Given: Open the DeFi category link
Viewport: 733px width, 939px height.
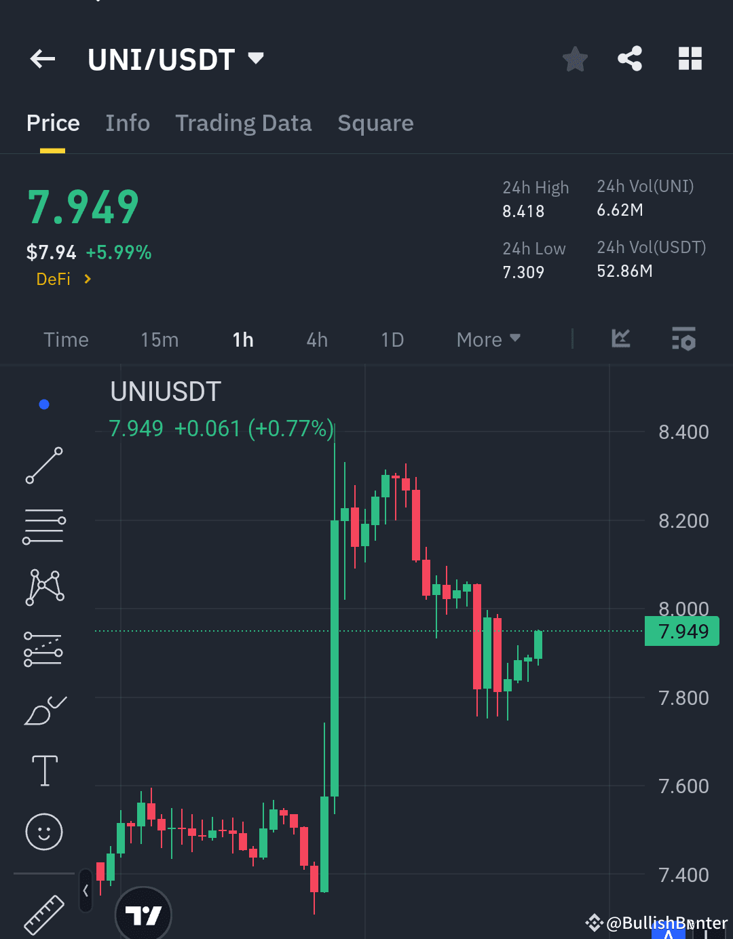Looking at the screenshot, I should [x=62, y=279].
